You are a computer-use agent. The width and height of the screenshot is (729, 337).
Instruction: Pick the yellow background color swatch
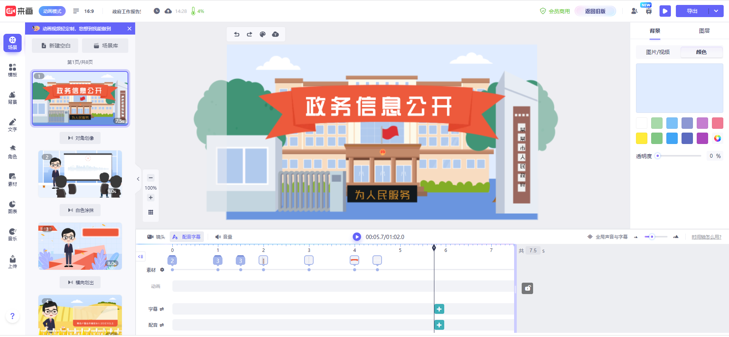[x=642, y=138]
